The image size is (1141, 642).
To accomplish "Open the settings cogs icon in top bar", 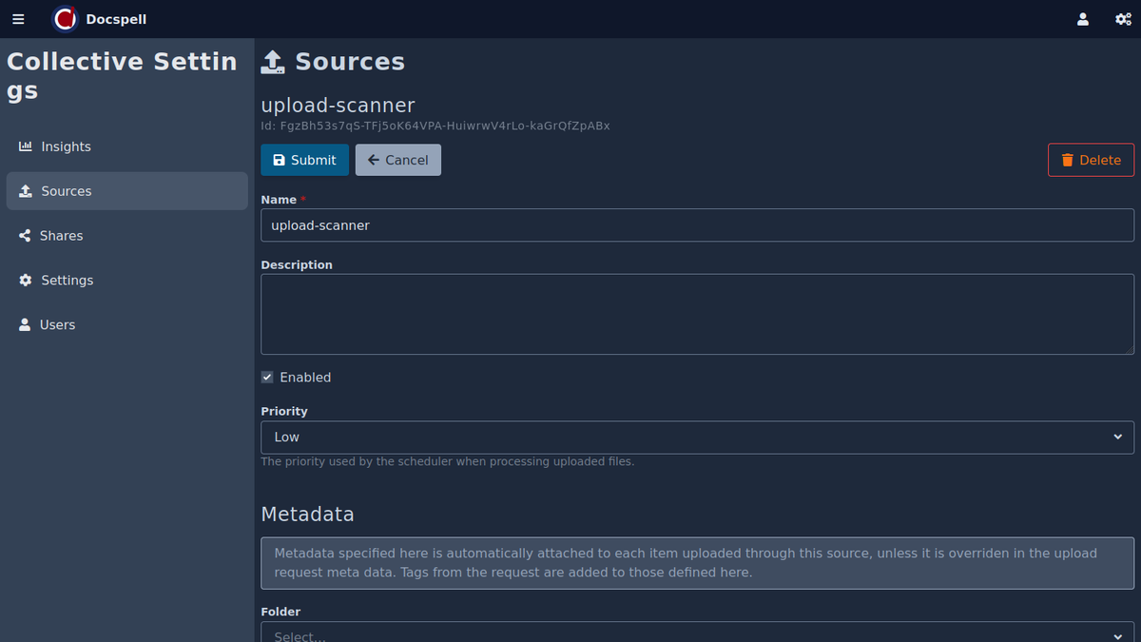I will click(x=1122, y=19).
